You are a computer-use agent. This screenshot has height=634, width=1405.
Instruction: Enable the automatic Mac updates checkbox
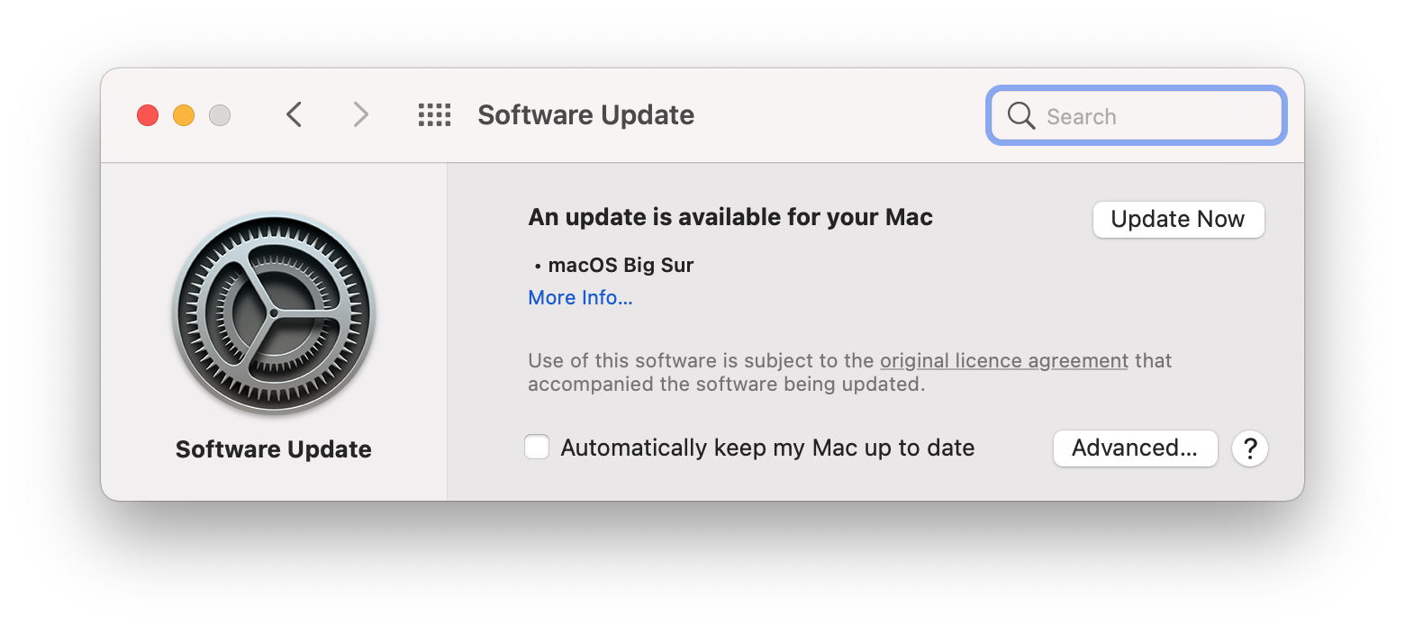tap(537, 448)
